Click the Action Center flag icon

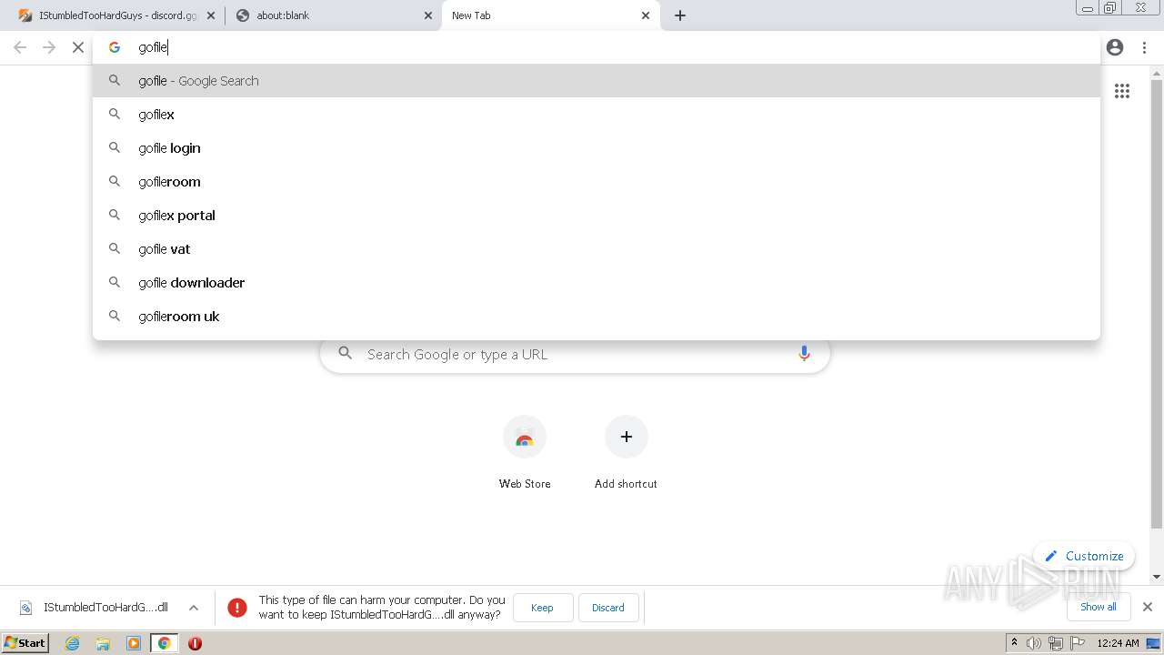coord(1077,643)
